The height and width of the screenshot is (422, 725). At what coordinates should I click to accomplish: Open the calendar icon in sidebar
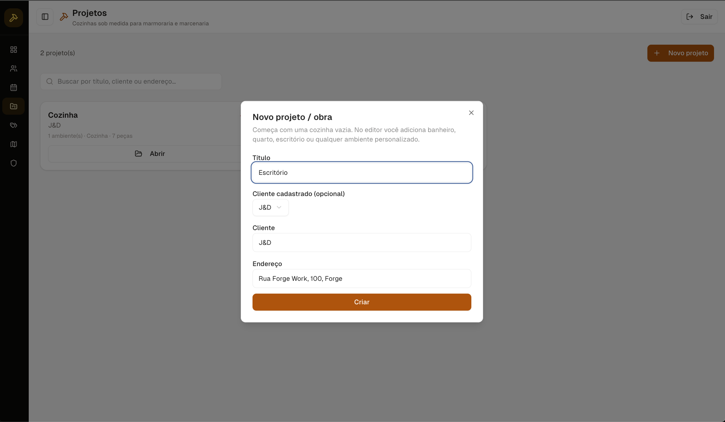pos(14,87)
